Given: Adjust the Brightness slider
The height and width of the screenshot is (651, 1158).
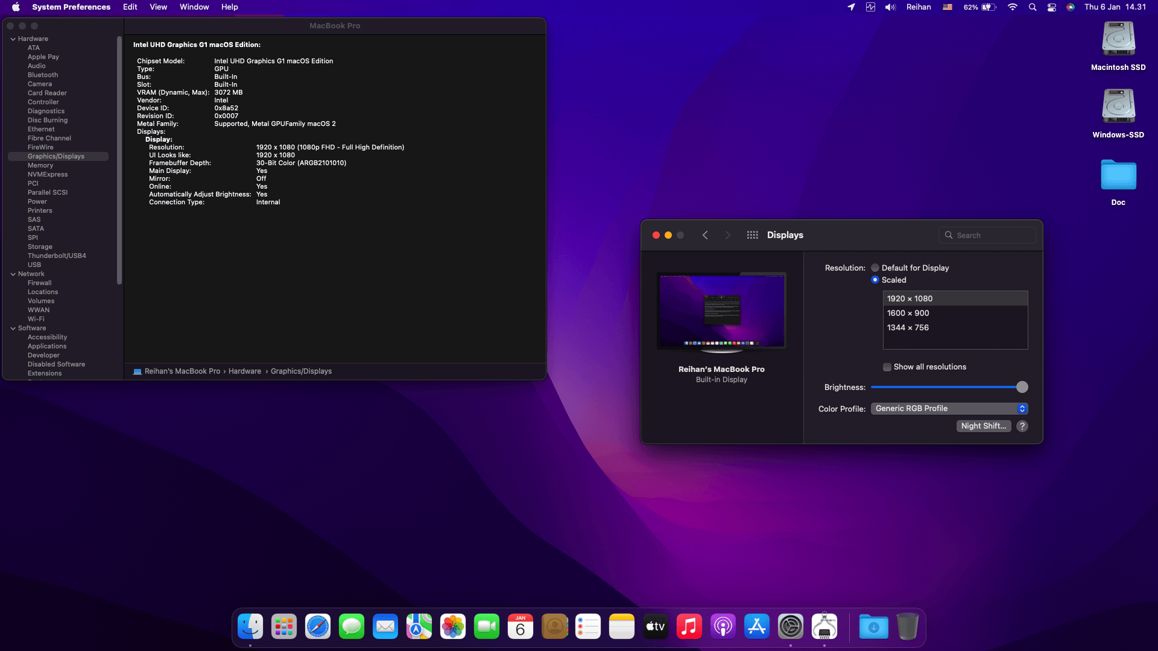Looking at the screenshot, I should tap(949, 387).
